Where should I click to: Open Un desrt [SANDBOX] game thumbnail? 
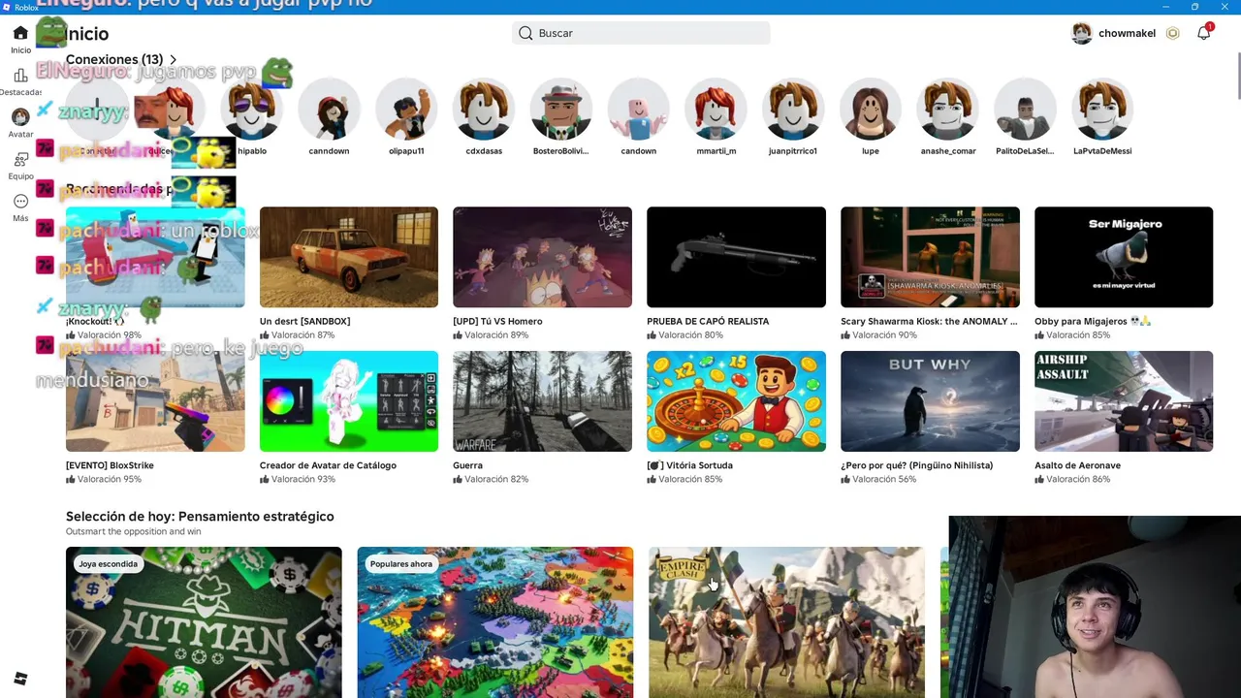click(x=349, y=257)
